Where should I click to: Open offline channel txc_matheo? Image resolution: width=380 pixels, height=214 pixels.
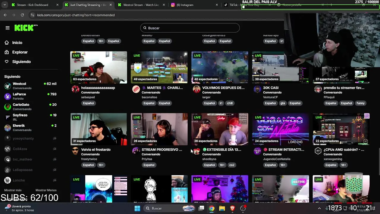[30, 159]
